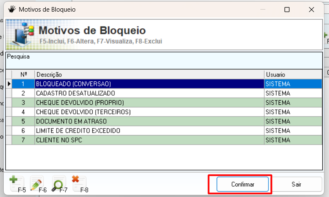
Task: Select the CHEQUE DEVOLVIDO (PROPRIO) row
Action: click(x=149, y=103)
